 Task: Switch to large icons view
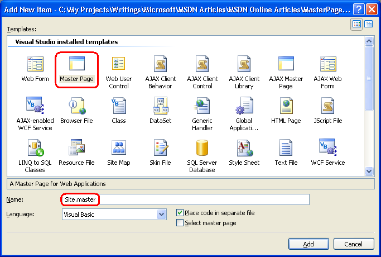357,24
